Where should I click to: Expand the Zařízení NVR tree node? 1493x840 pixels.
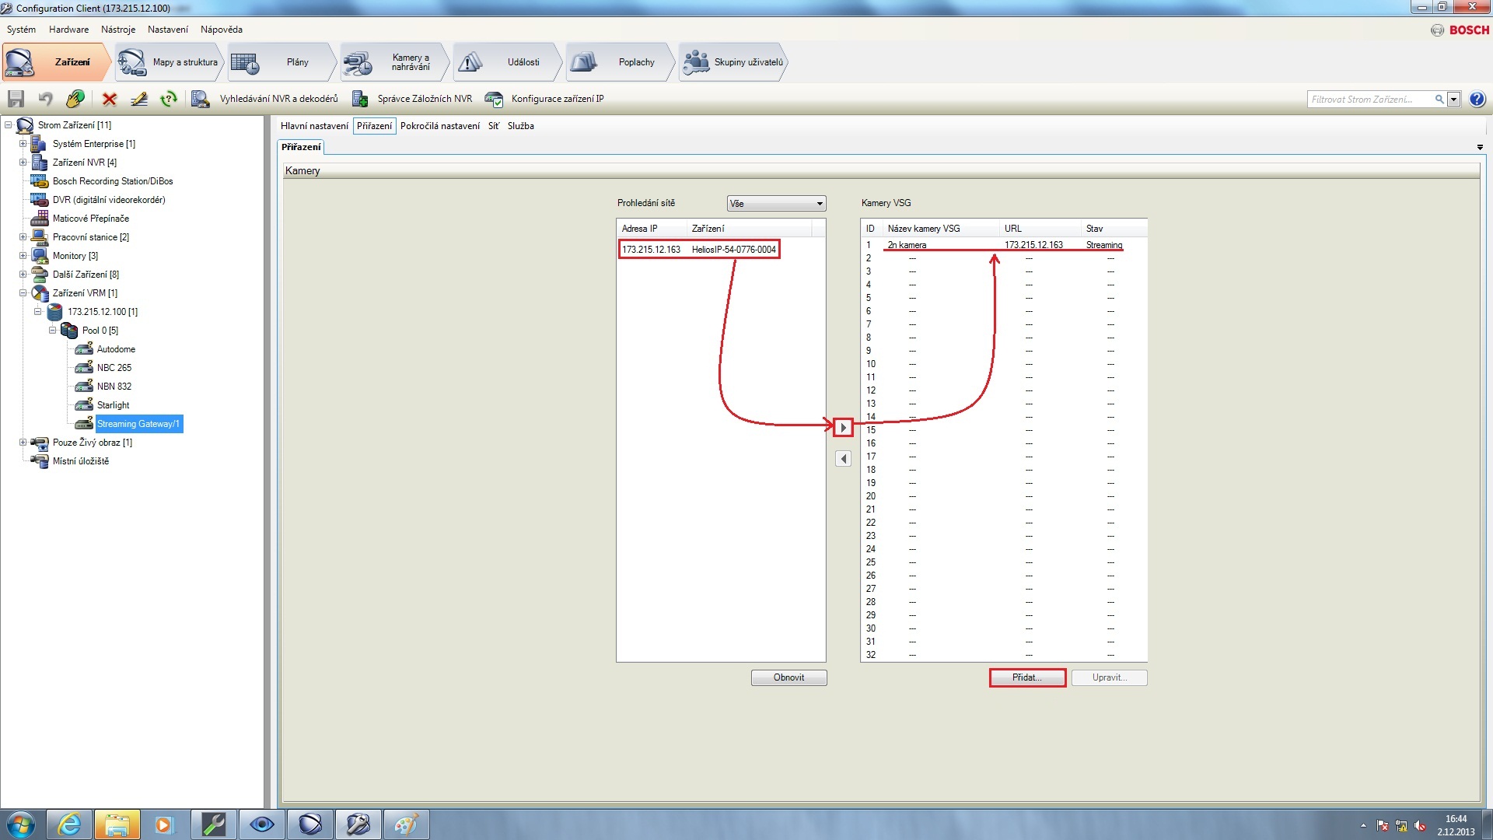(23, 162)
